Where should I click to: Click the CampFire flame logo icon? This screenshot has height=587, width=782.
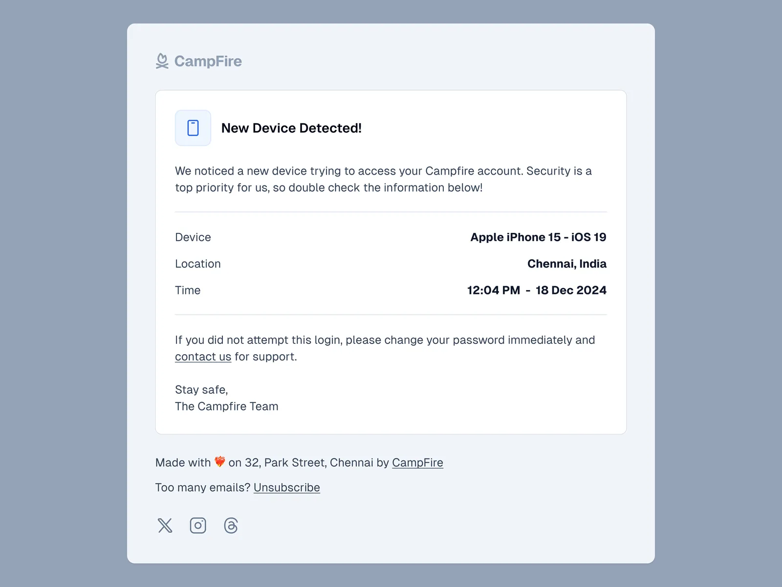tap(162, 61)
